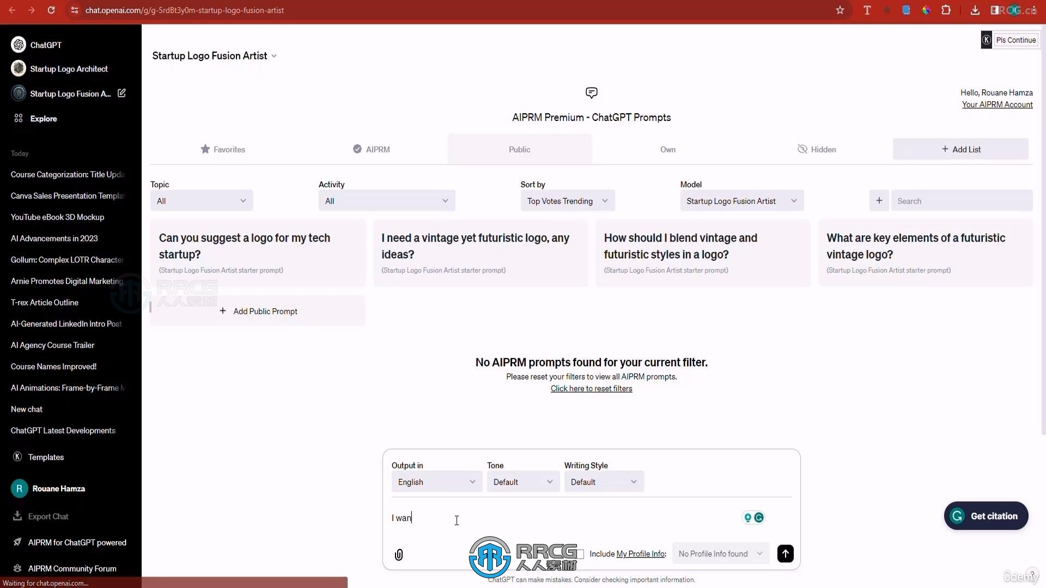Screen dimensions: 1046x588
Task: Open the Activity dropdown set to All
Action: tap(387, 200)
